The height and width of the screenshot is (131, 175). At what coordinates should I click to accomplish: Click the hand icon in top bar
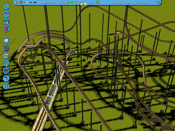(x=16, y=2)
